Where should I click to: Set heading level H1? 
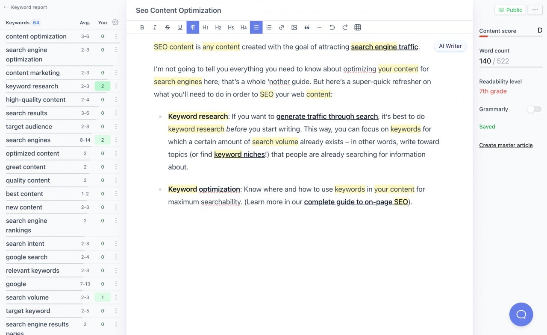click(206, 27)
